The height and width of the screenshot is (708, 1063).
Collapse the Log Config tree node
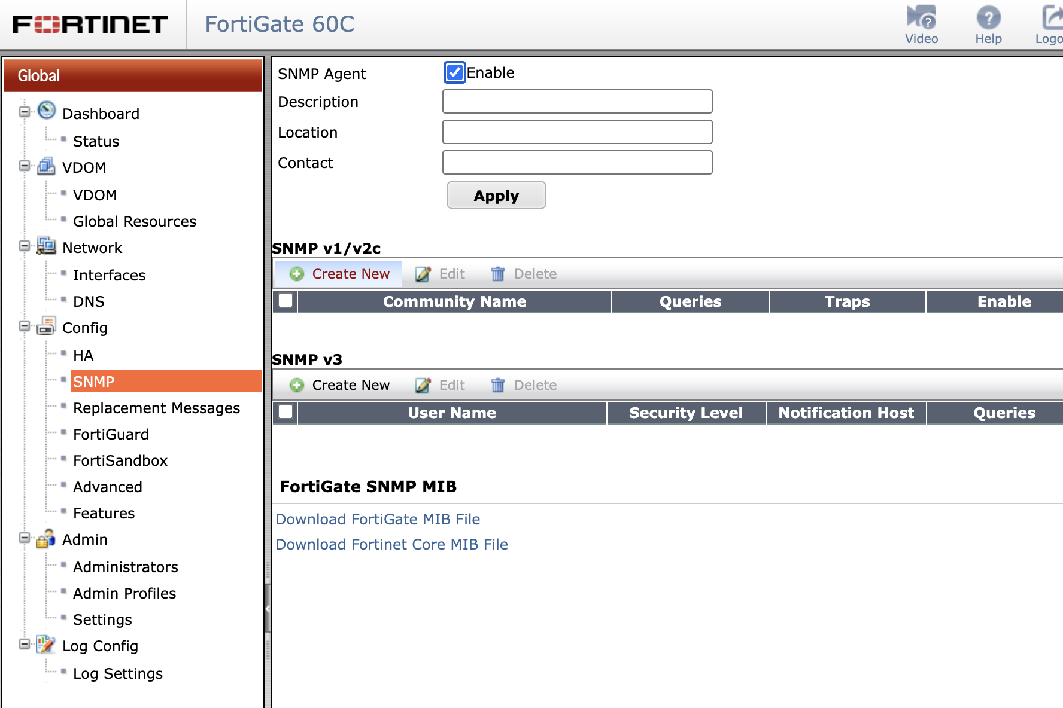25,644
